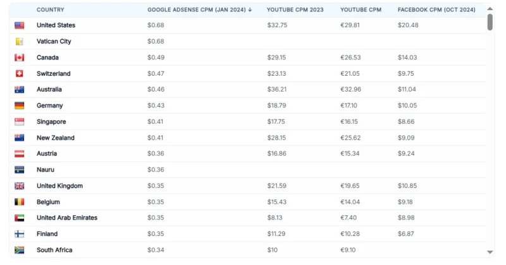Click the Canada flag icon
The width and height of the screenshot is (506, 265).
coord(20,57)
